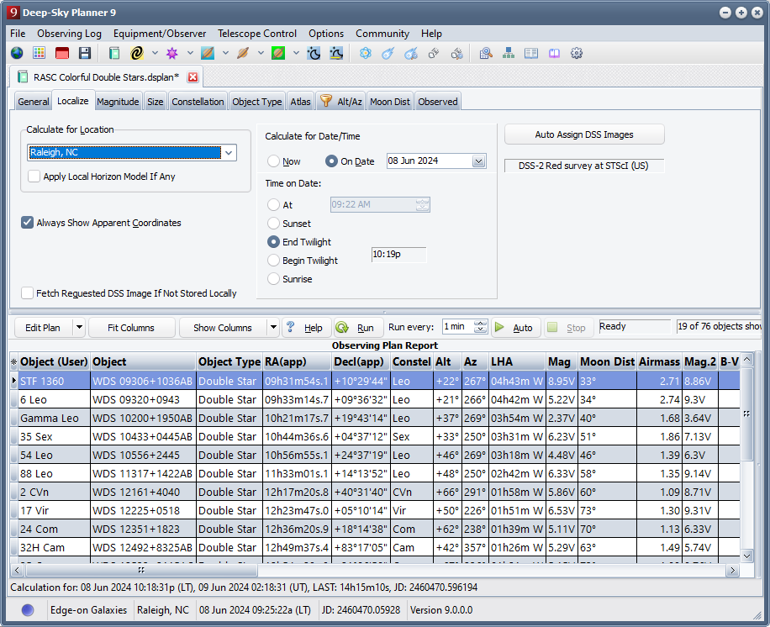
Task: Click the globe icon in the toolbar
Action: 17,53
